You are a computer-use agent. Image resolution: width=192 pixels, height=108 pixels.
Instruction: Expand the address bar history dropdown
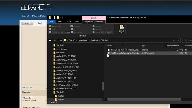pos(174,40)
